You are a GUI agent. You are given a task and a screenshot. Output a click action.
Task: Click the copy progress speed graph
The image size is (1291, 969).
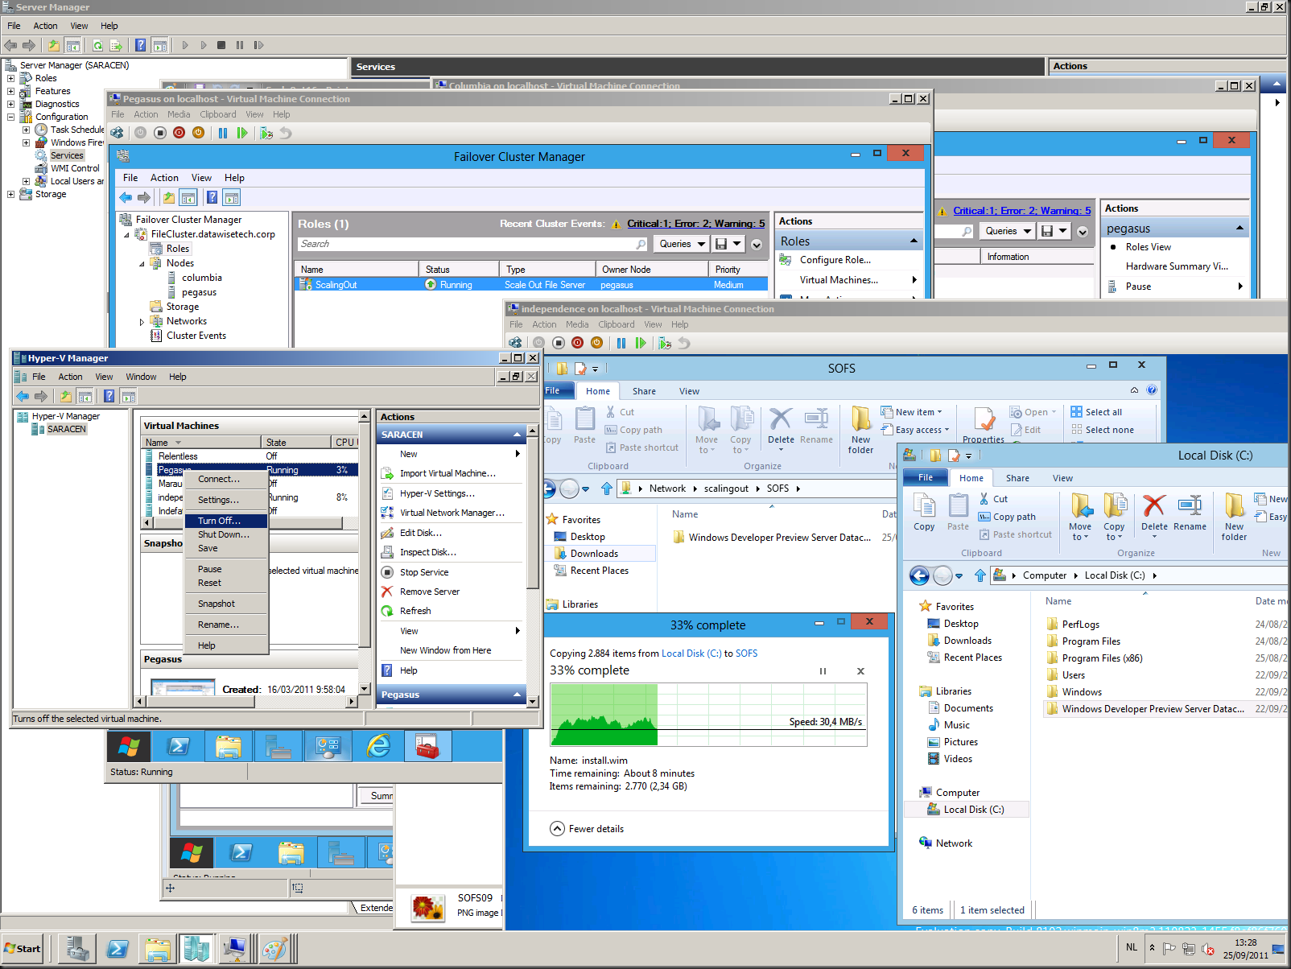708,715
